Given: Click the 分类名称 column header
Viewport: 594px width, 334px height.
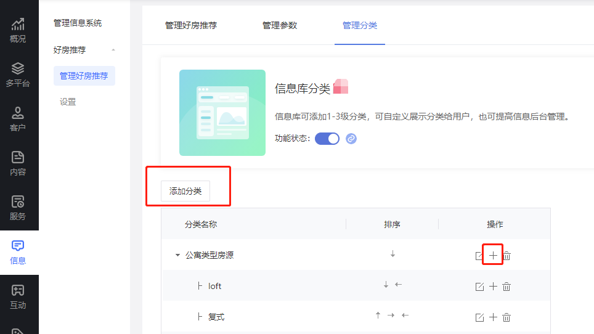Looking at the screenshot, I should [201, 224].
